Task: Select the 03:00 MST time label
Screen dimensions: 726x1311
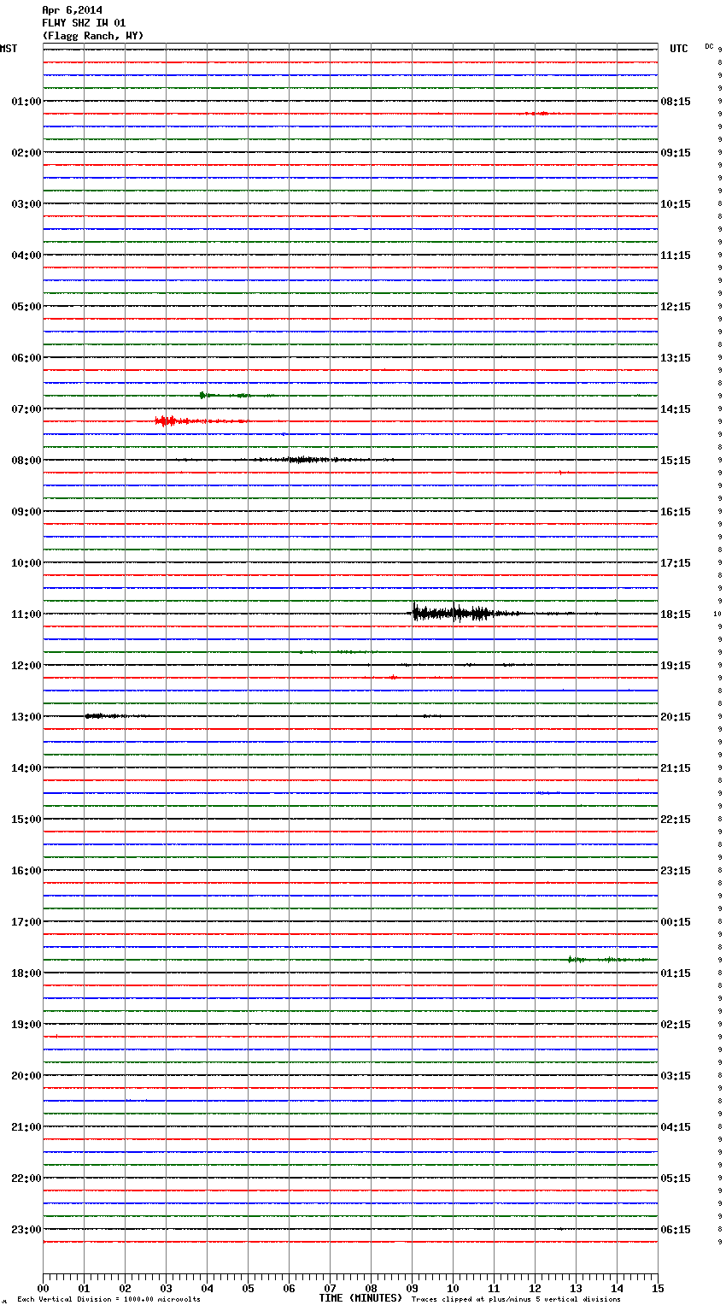Action: [x=26, y=204]
